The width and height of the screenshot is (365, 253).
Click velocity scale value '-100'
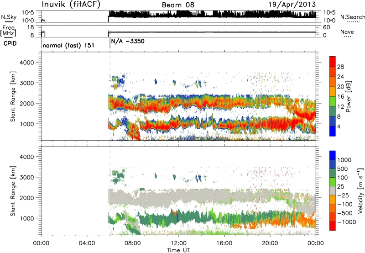point(344,204)
